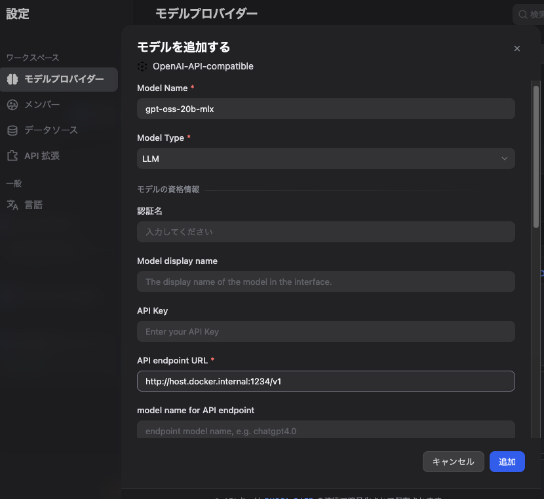Click the ワークスペース group label
The image size is (544, 499).
pyautogui.click(x=33, y=58)
